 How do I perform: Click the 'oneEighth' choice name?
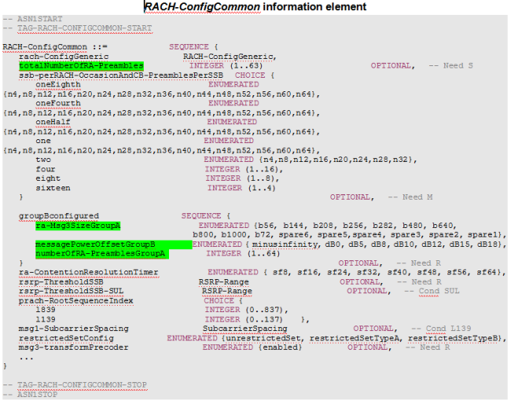click(x=58, y=85)
